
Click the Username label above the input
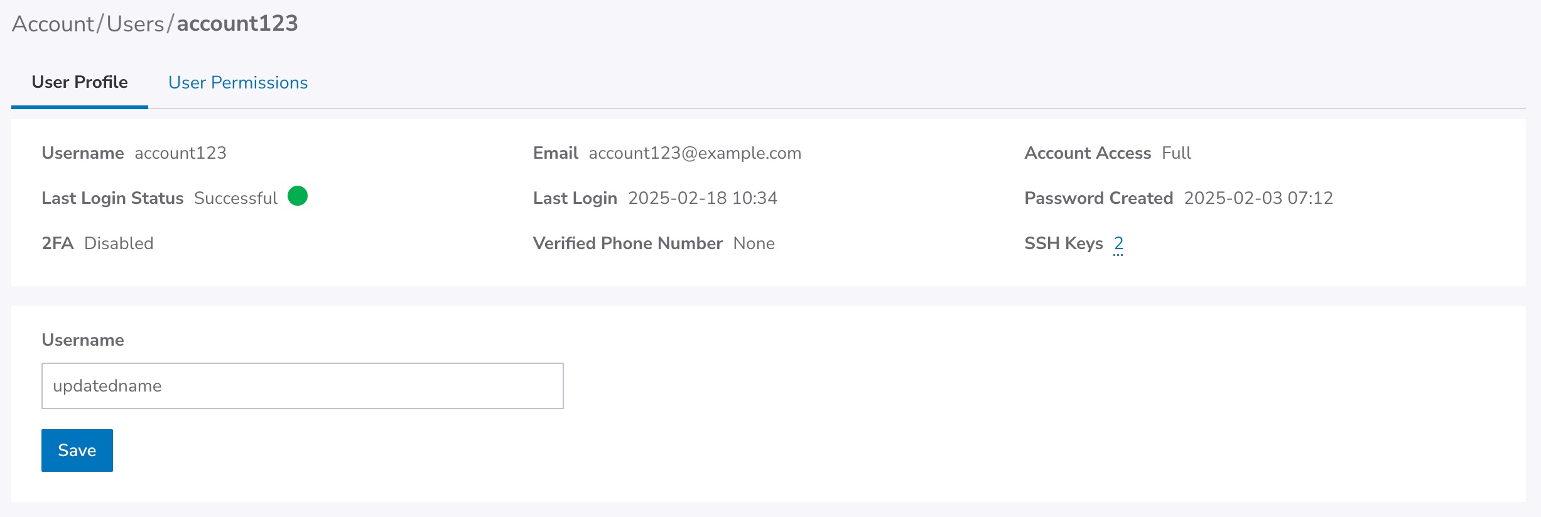[x=83, y=340]
